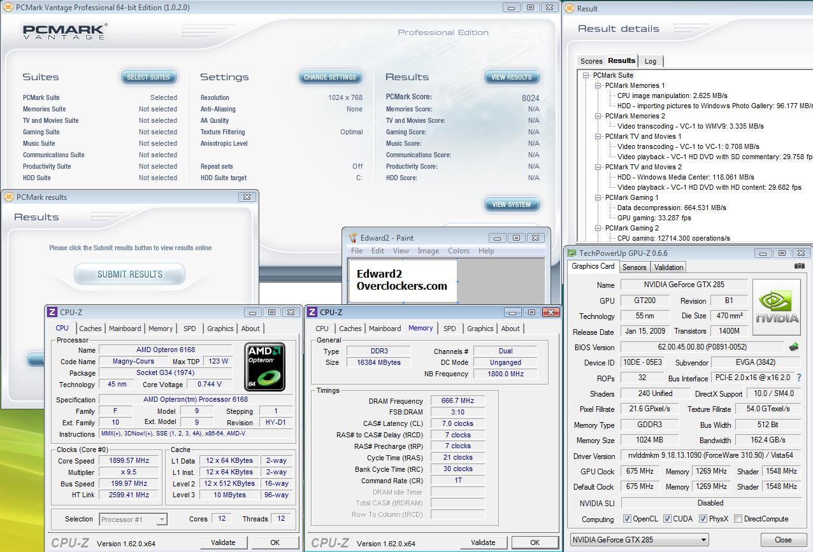Click the left CPU-Z window title icon
The image size is (813, 552).
click(52, 312)
